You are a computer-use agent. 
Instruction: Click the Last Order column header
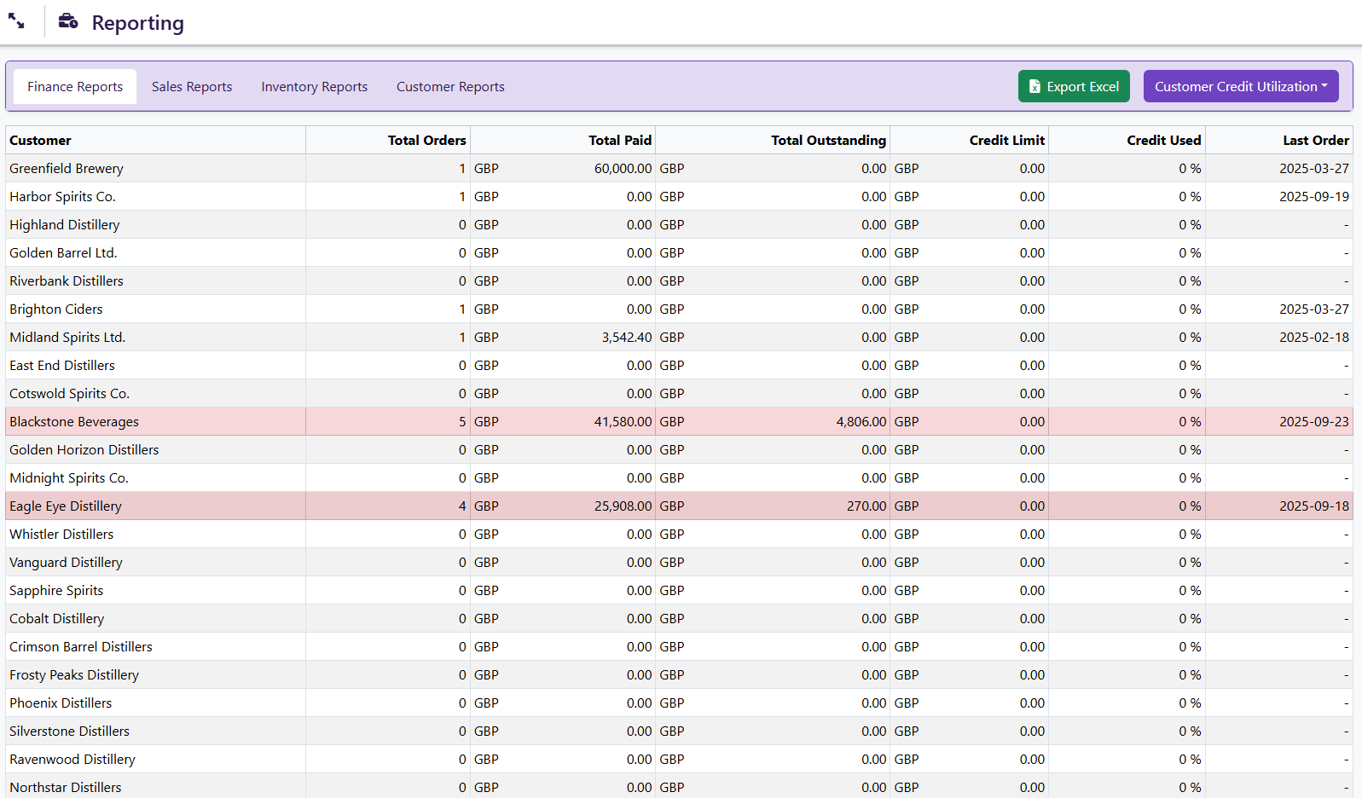(1315, 140)
